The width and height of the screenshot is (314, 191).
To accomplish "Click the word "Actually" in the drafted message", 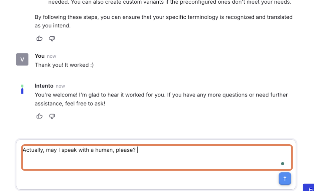I will click(x=33, y=150).
